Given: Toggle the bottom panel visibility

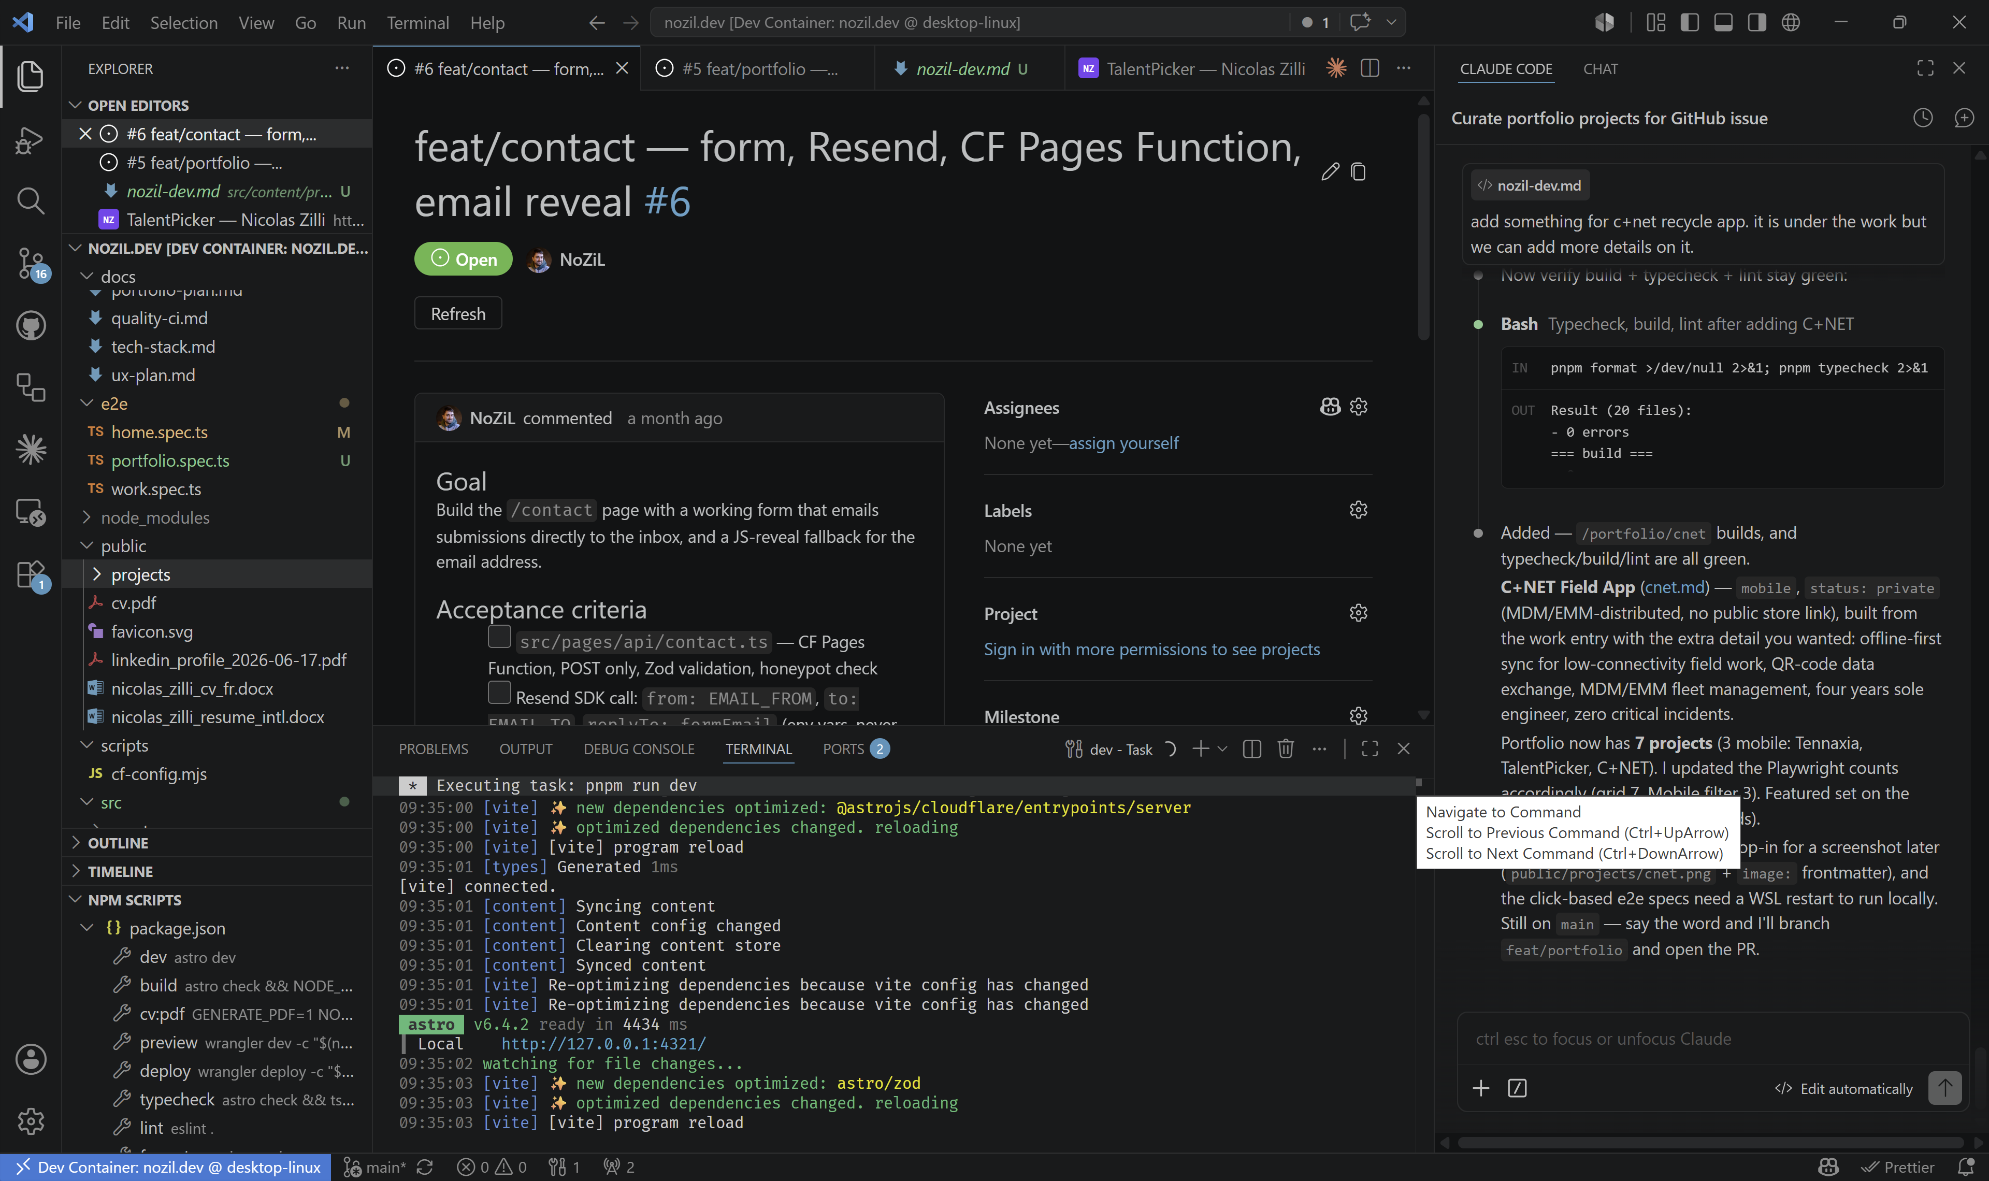Looking at the screenshot, I should [1723, 22].
